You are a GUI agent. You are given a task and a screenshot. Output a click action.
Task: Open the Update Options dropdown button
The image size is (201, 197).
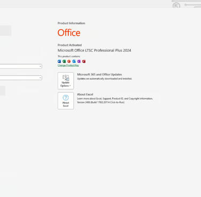(x=65, y=81)
